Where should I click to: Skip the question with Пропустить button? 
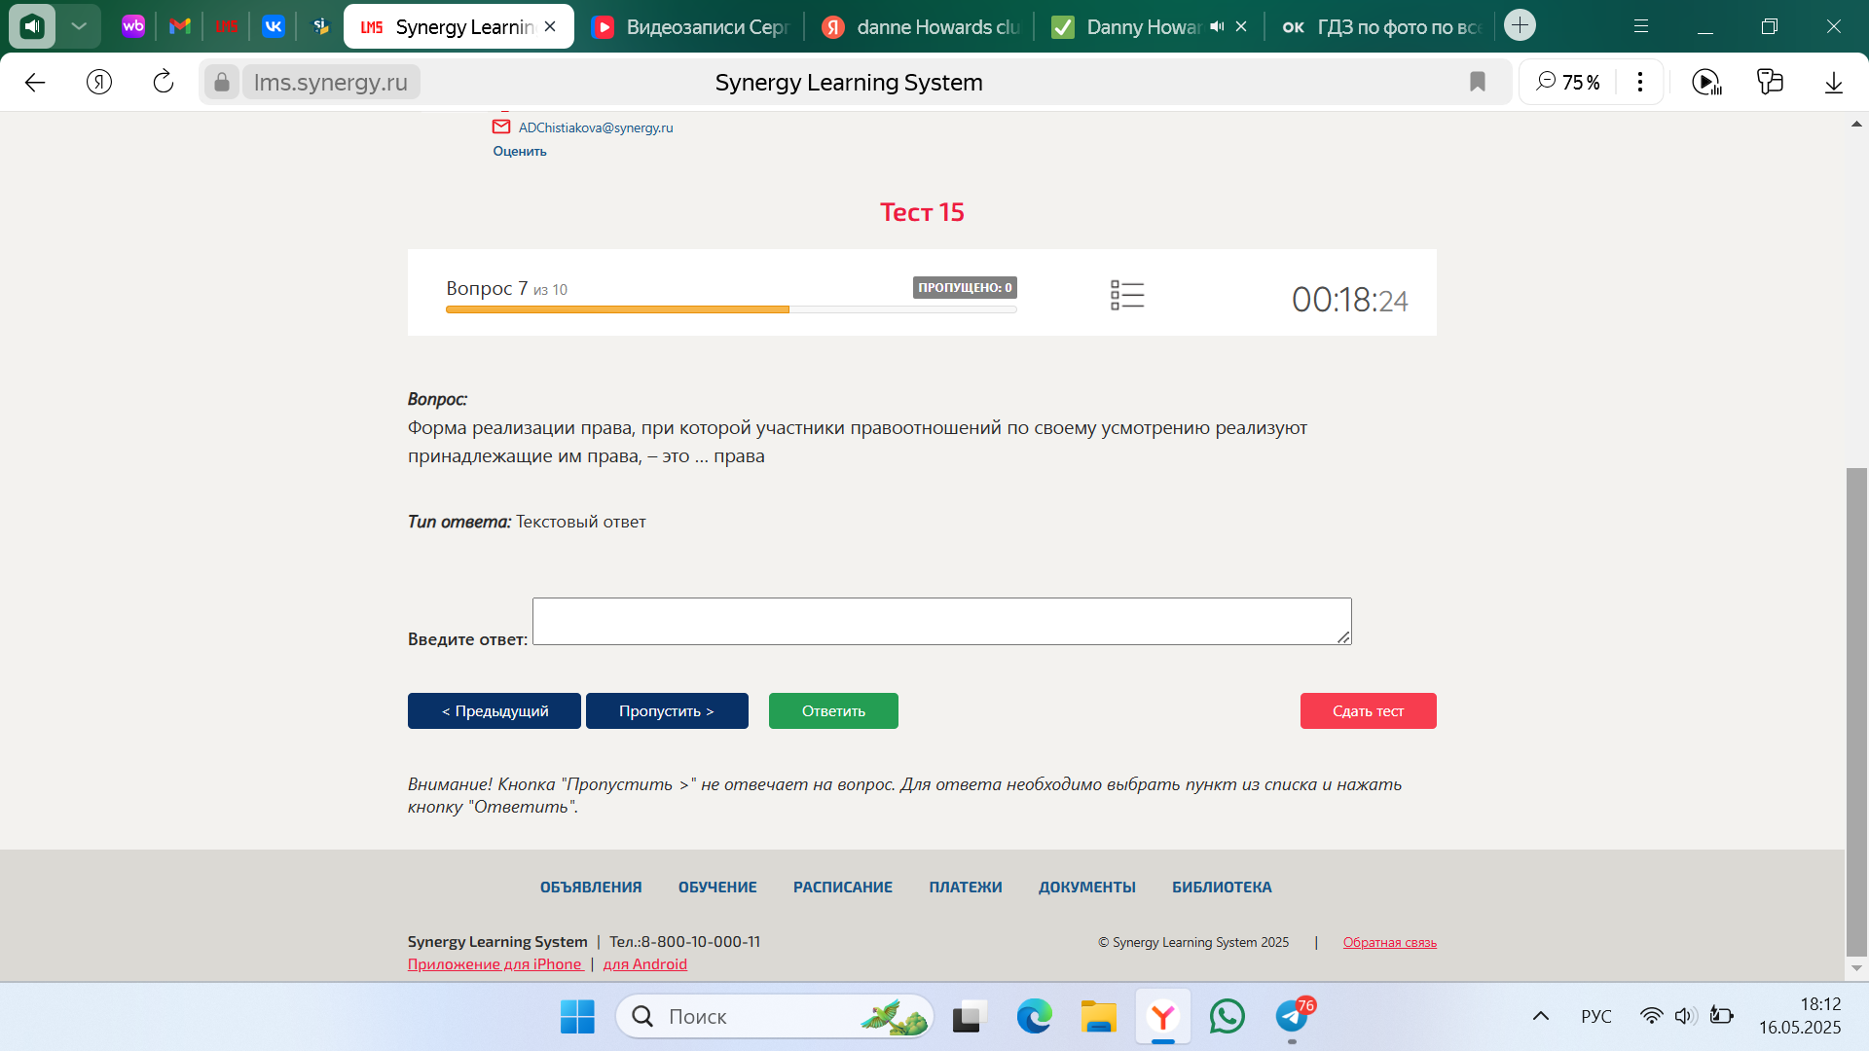[667, 711]
